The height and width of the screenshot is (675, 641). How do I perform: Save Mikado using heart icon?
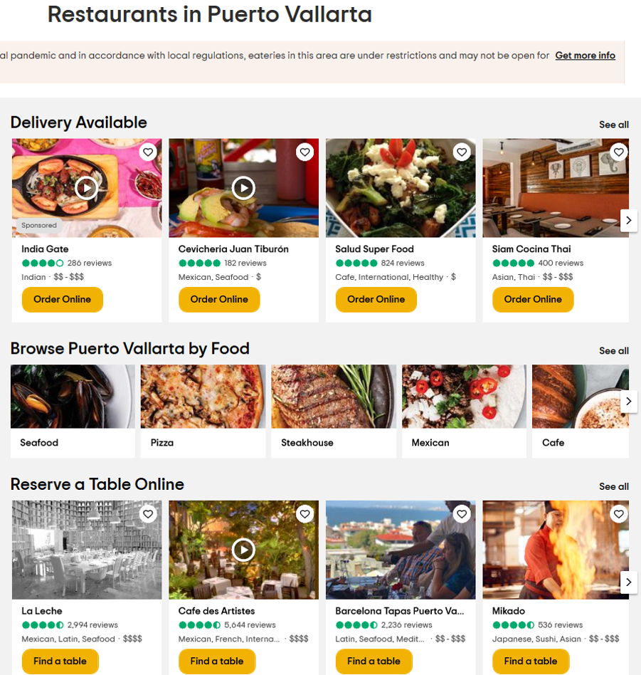[x=619, y=514]
